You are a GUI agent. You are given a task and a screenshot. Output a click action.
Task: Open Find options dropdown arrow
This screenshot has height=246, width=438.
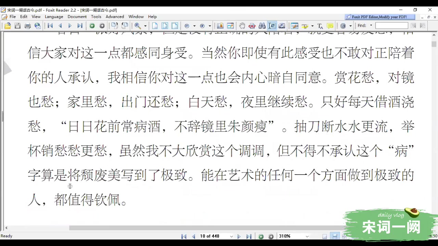(x=371, y=26)
